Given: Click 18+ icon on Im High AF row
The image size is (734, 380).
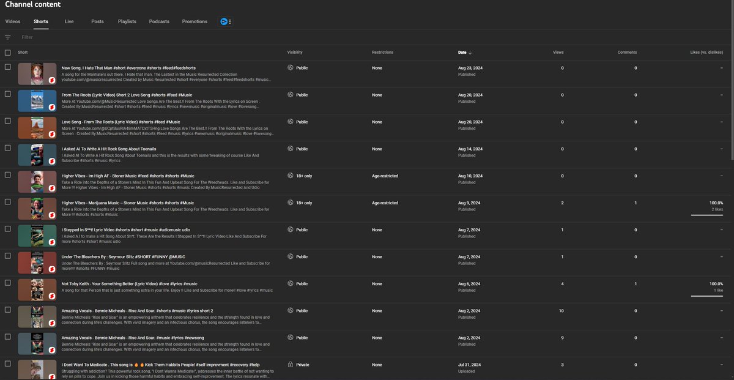Looking at the screenshot, I should click(x=291, y=176).
